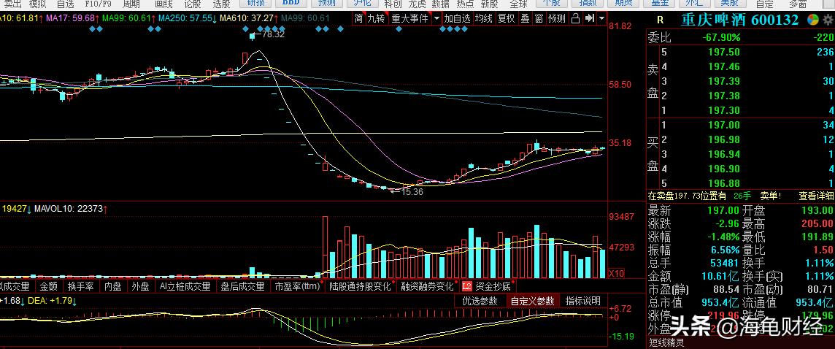The image size is (835, 349).
Task: Click the MAVOL10: 22373 label
Action: point(70,209)
